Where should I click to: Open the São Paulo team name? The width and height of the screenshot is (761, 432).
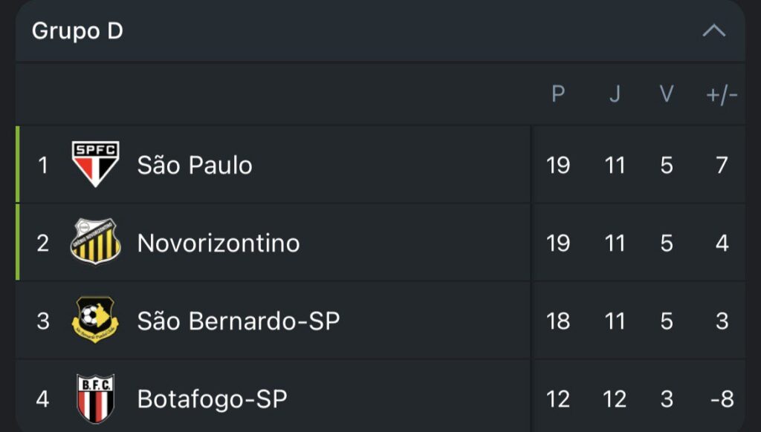195,165
